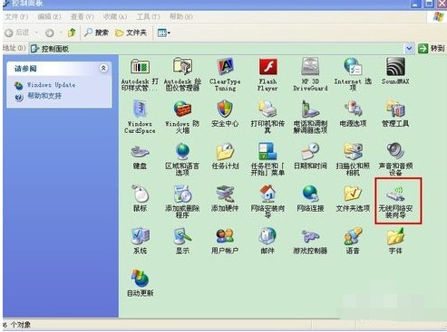This screenshot has width=447, height=332.
Task: Open the forward button history dropdown
Action: [x=61, y=33]
